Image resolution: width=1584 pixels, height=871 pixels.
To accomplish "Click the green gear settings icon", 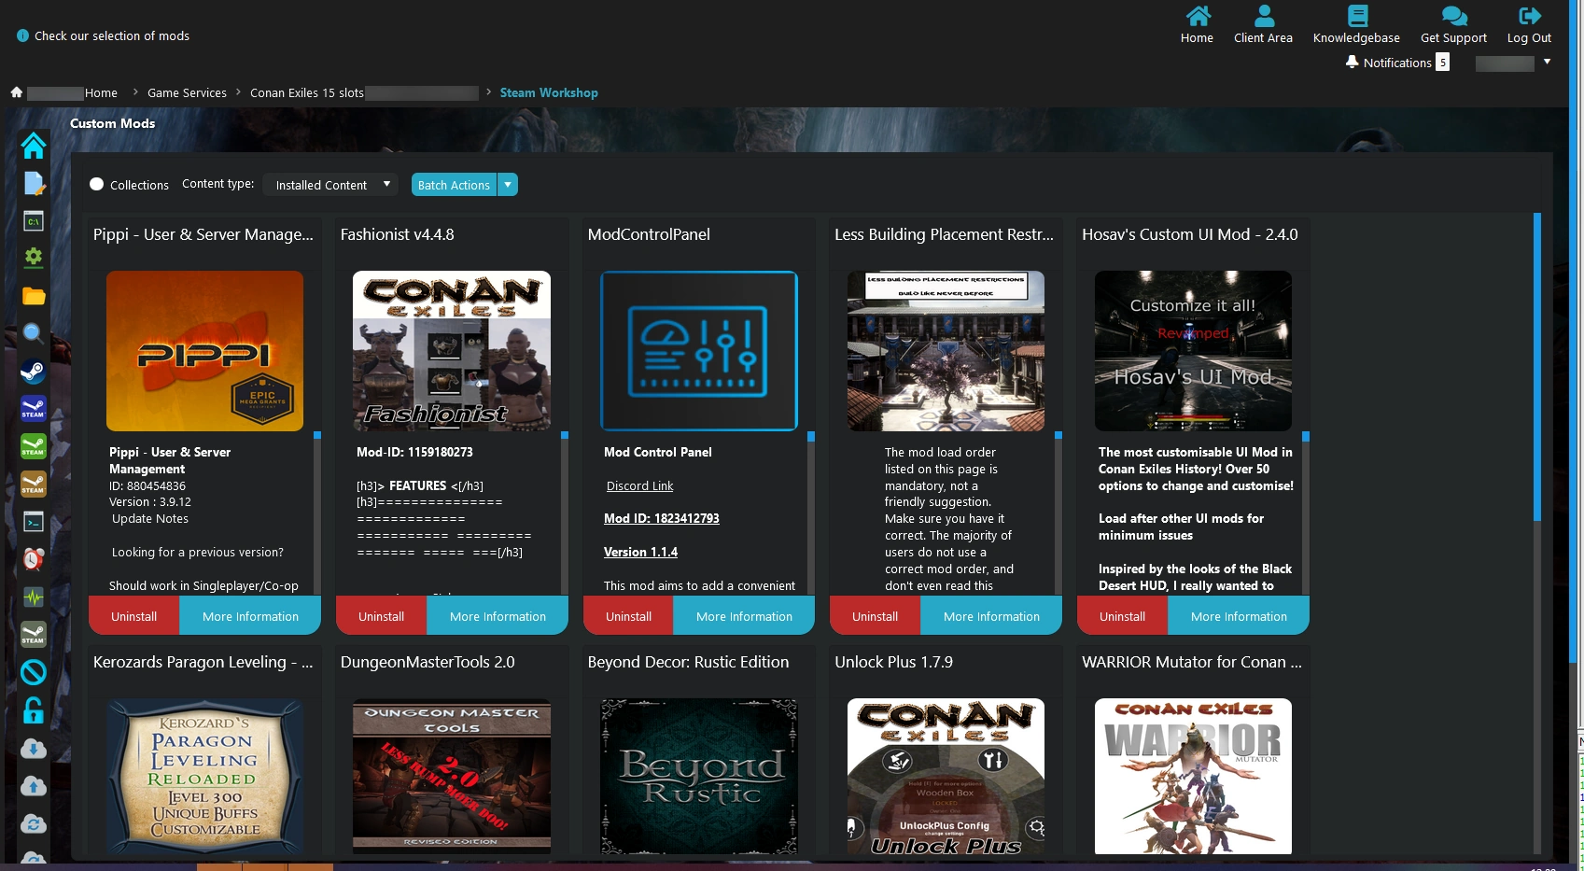I will pos(34,258).
